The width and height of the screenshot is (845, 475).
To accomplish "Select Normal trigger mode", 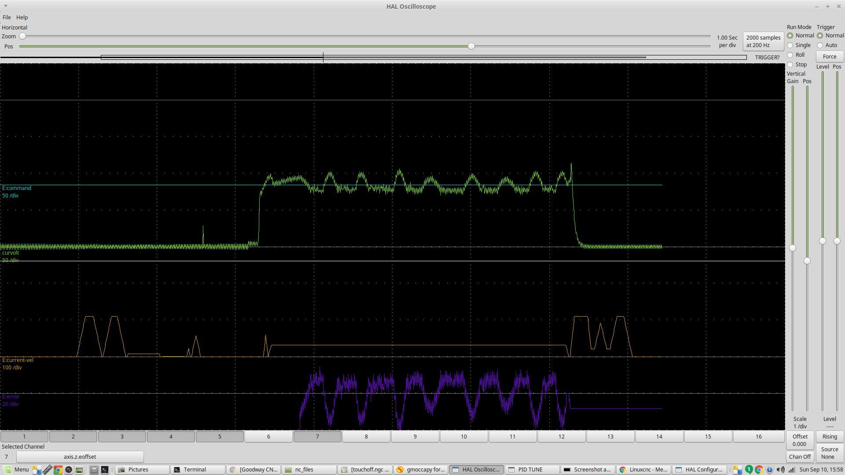I will click(830, 36).
